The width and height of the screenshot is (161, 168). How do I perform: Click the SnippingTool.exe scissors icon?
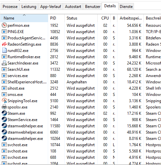(x=4, y=101)
